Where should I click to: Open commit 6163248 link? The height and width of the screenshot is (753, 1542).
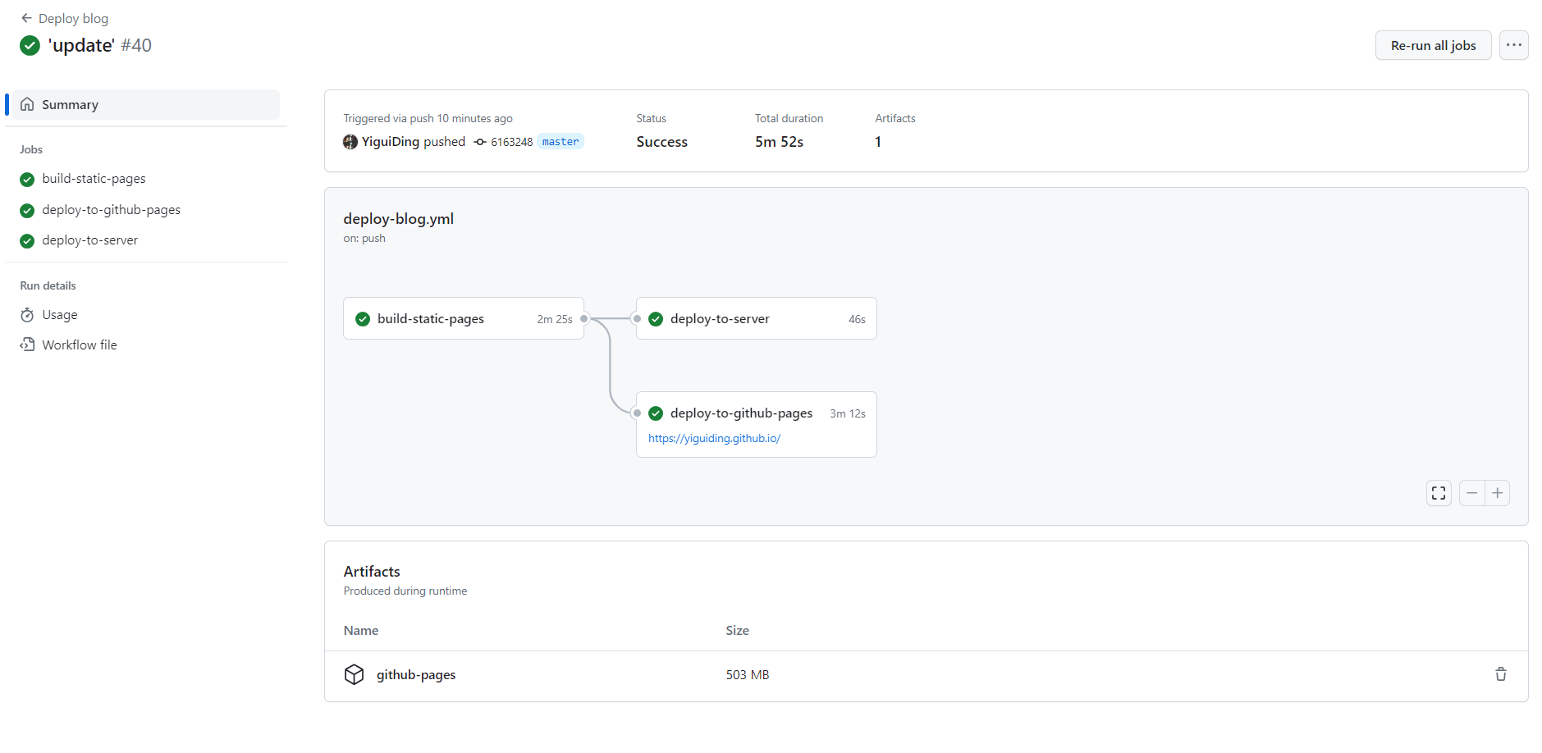(511, 142)
